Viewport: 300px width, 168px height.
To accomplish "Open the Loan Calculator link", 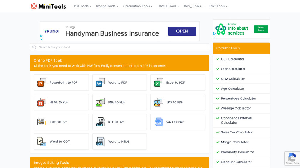I will tap(233, 69).
